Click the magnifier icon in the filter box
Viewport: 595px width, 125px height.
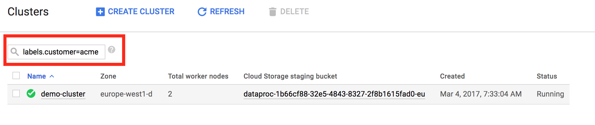click(15, 52)
